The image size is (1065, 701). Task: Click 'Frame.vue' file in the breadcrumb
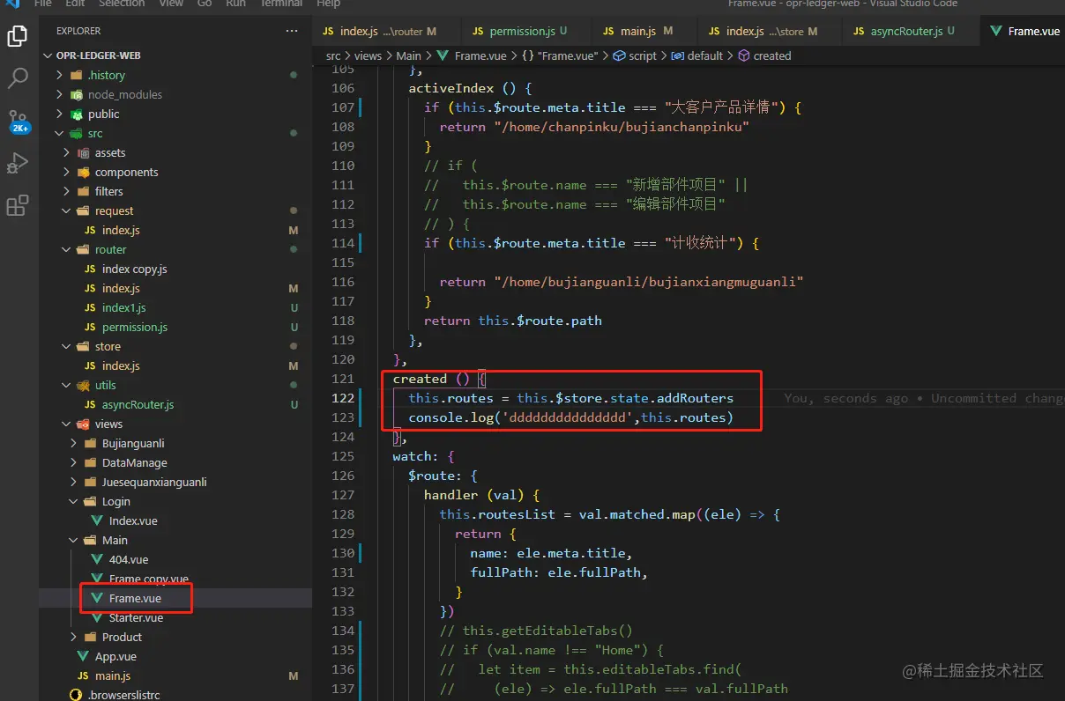(480, 55)
